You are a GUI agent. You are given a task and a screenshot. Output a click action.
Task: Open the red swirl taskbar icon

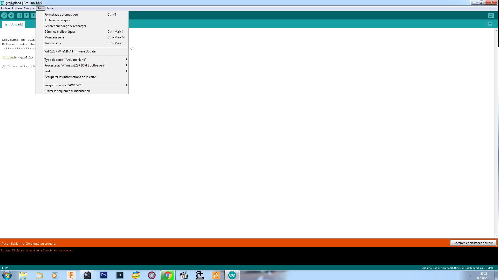point(152,275)
